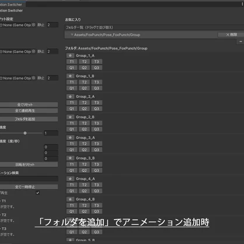Click T3 button under Group_3_A
244x244 pixels.
(x=97, y=144)
